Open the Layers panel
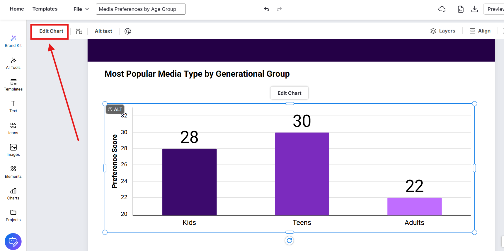 click(442, 31)
